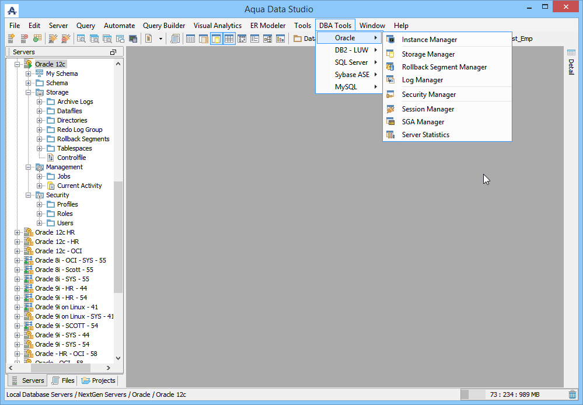583x405 pixels.
Task: Open the Query Builder menu
Action: pos(164,25)
